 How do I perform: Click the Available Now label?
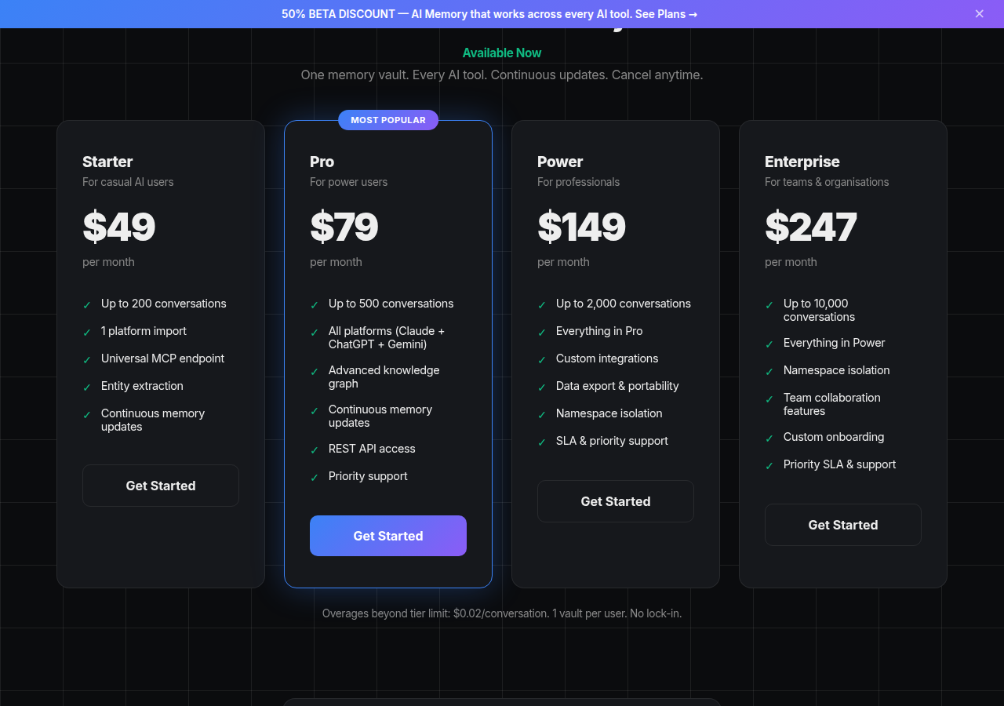pos(502,53)
